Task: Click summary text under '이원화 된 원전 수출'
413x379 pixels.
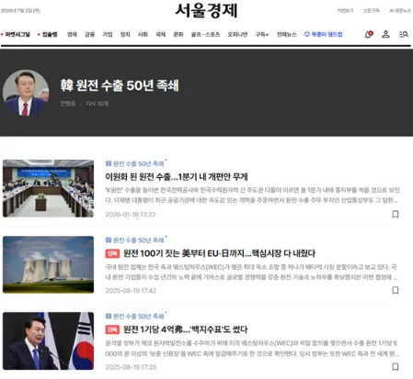Action: click(x=252, y=195)
